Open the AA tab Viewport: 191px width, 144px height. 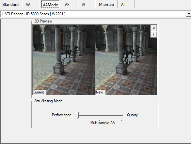(x=28, y=5)
